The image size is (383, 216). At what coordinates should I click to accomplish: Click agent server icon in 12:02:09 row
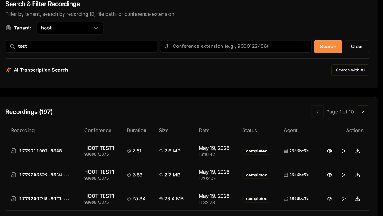tap(286, 175)
